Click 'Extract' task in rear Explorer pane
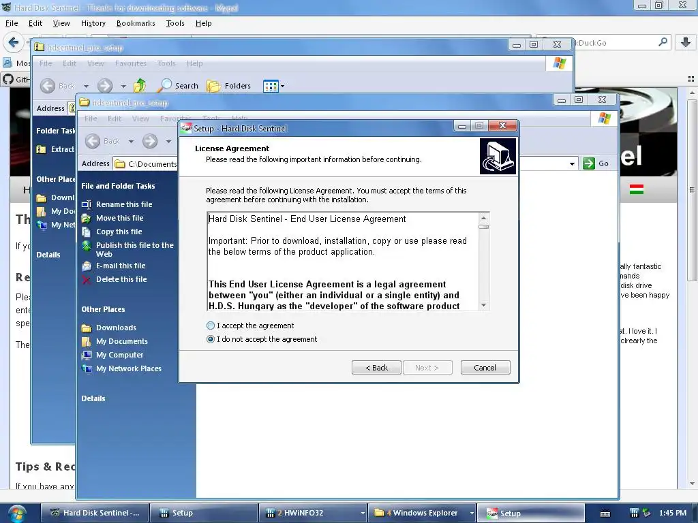 [56, 149]
